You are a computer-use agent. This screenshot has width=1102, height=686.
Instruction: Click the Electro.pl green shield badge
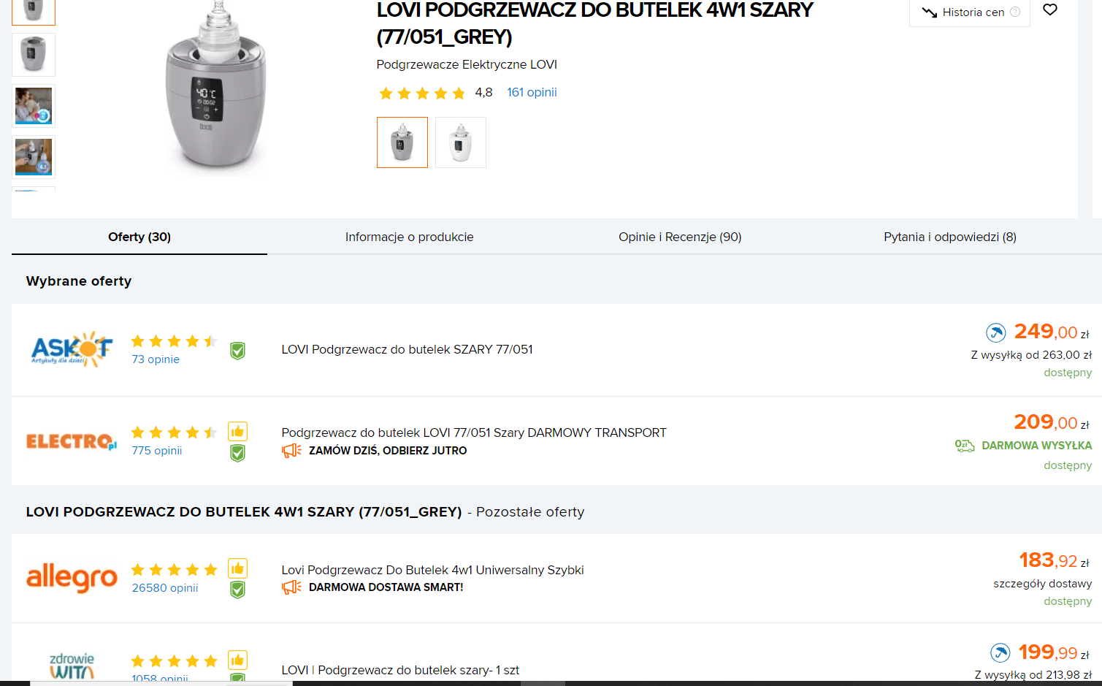237,454
